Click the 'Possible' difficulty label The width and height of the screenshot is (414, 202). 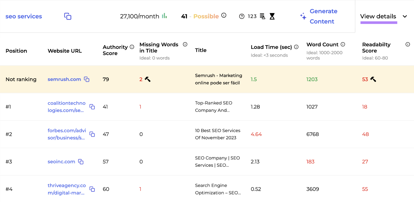coord(206,16)
